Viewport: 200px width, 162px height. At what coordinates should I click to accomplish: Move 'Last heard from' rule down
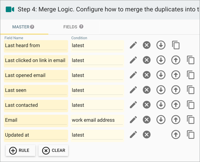[161, 45]
